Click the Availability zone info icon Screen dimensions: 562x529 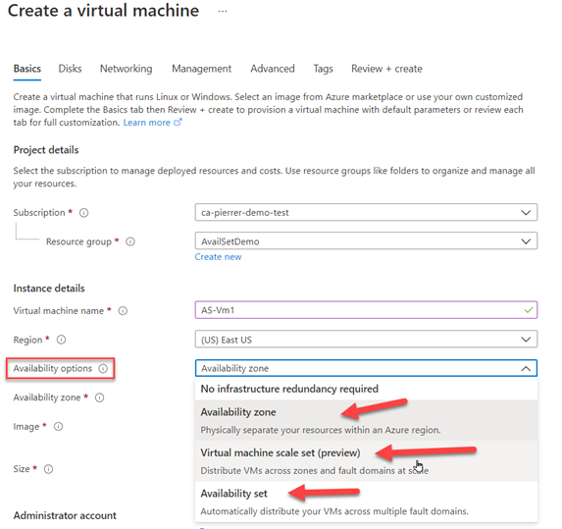(100, 397)
